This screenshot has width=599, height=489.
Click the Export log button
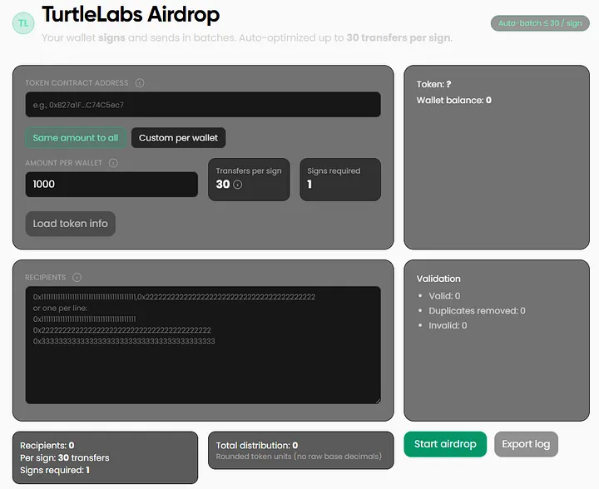526,444
